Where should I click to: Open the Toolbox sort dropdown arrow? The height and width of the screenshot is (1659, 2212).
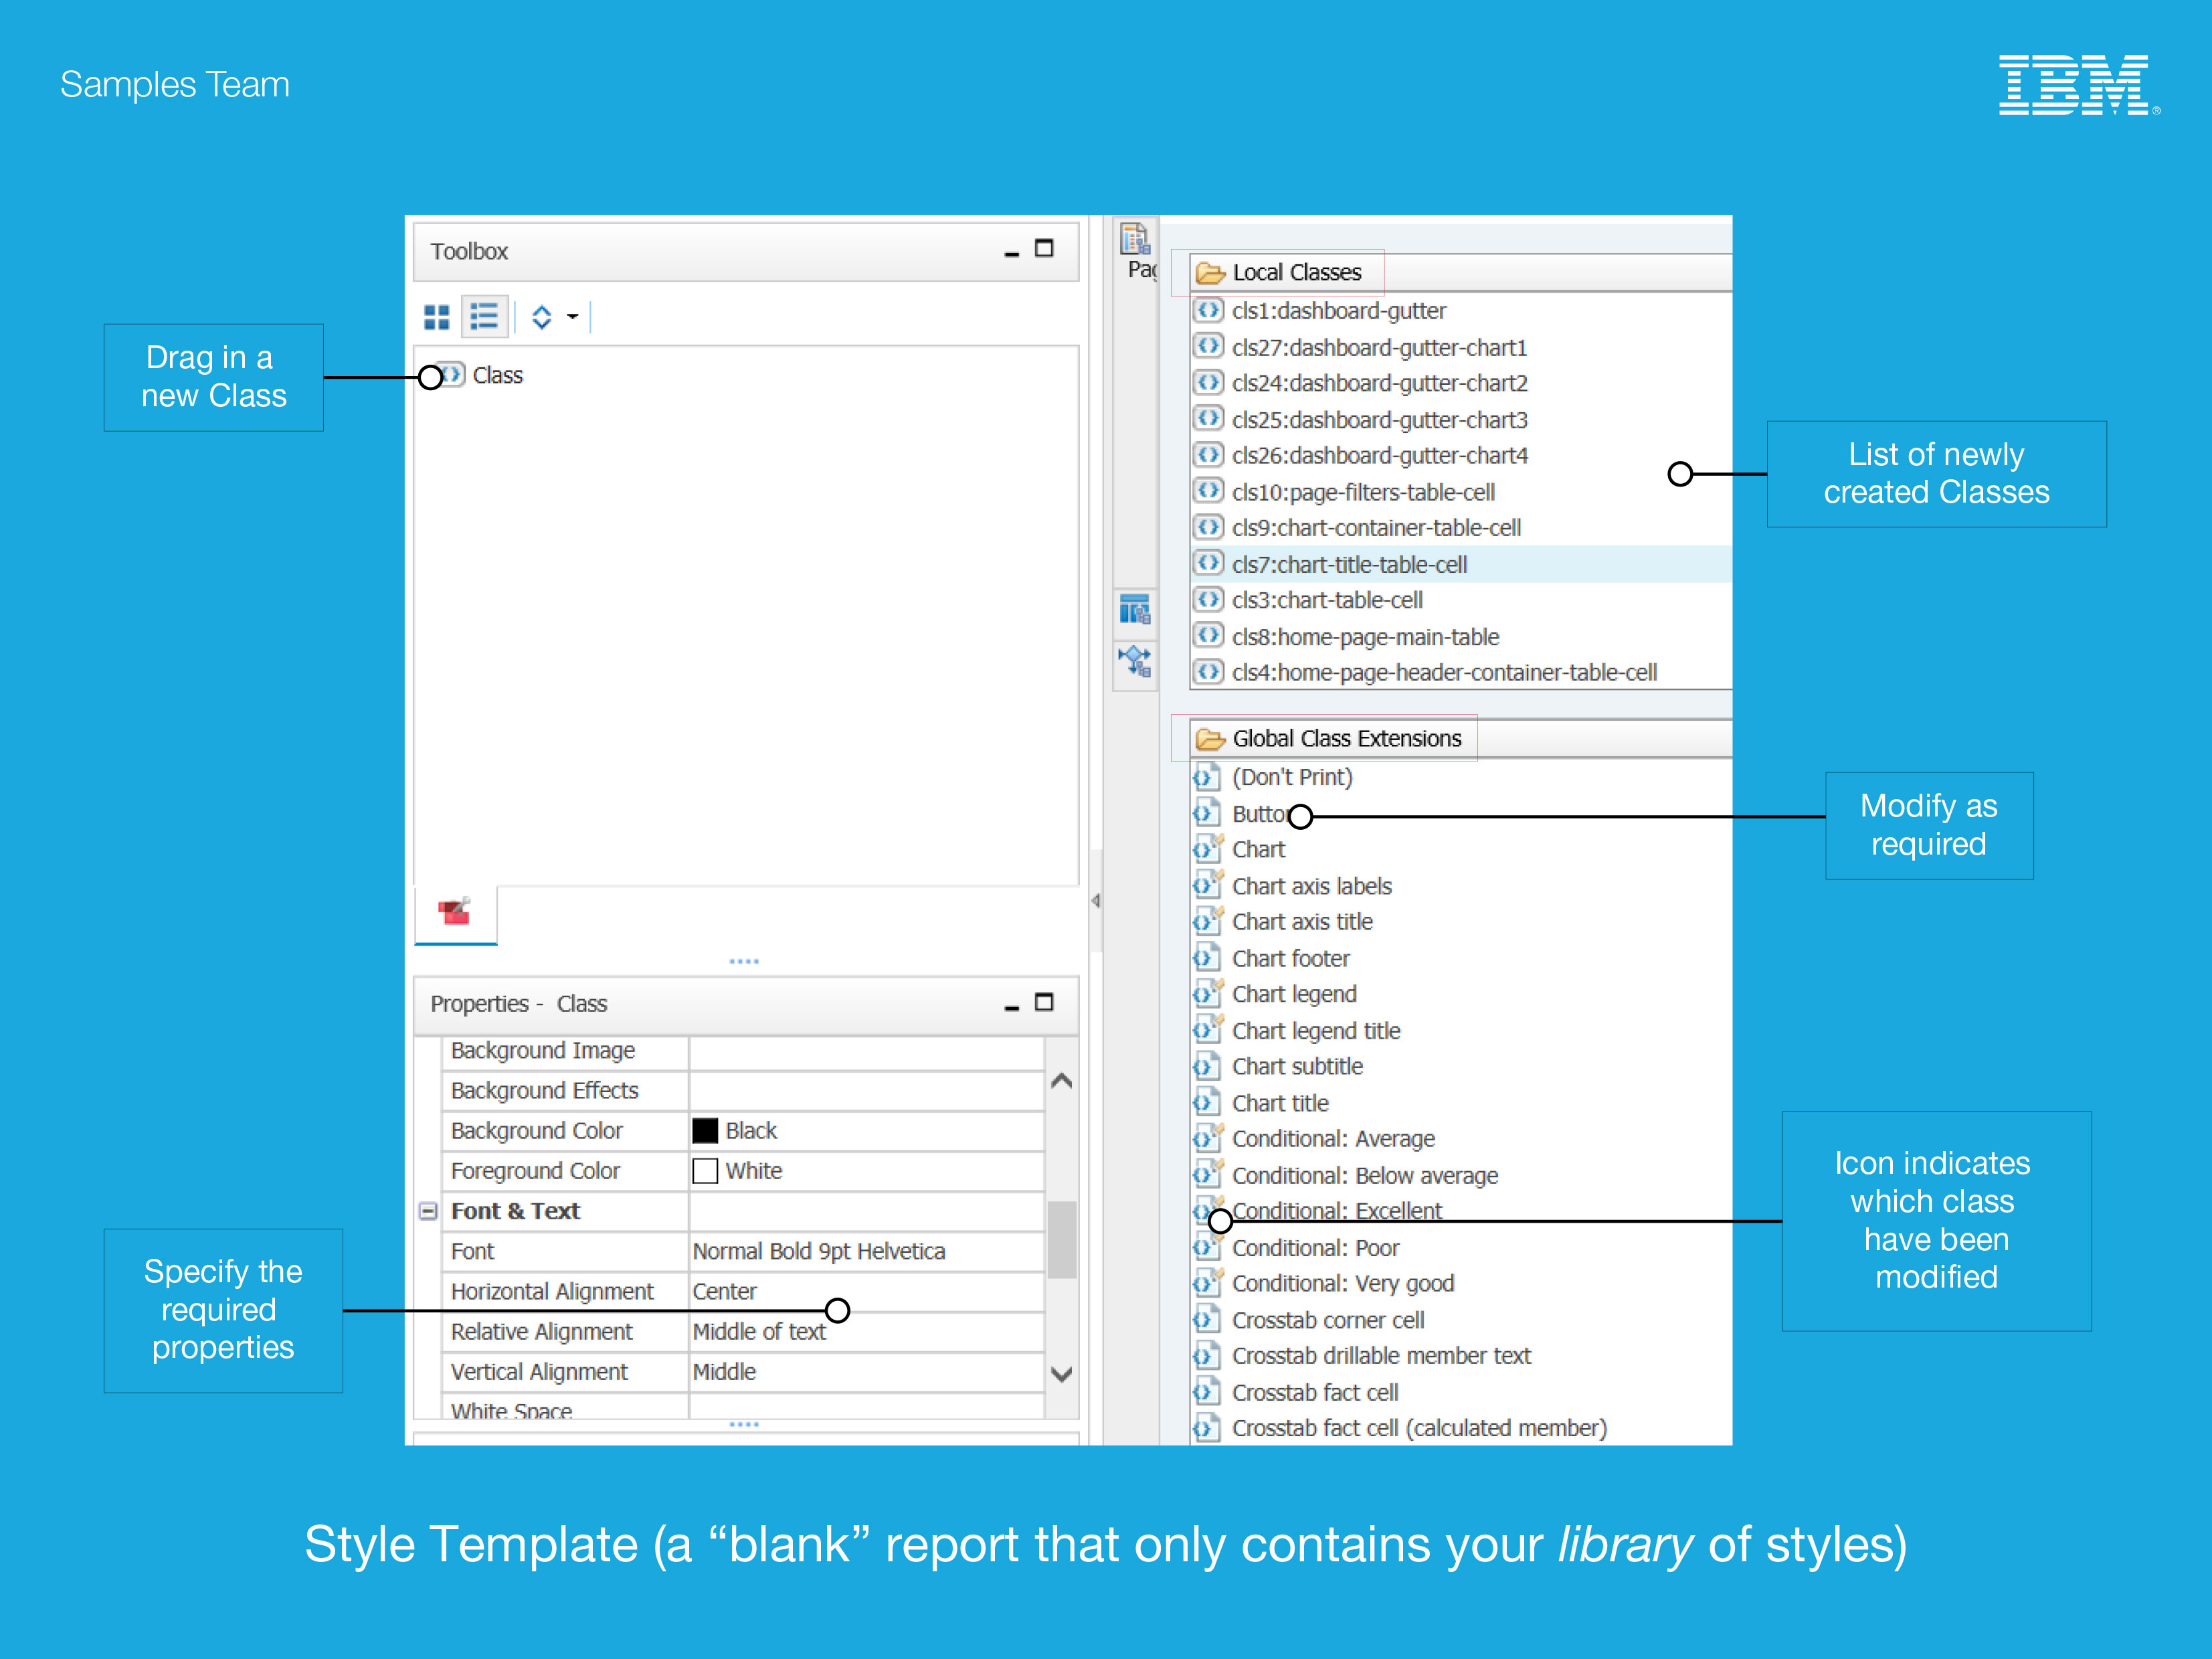[572, 317]
